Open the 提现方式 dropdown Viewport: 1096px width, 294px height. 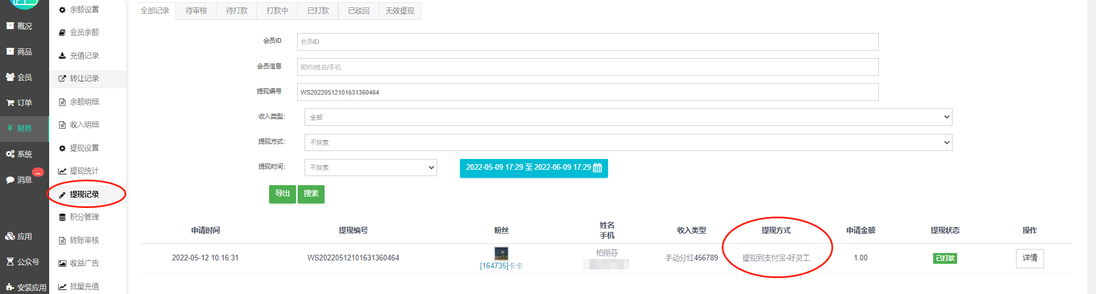click(628, 142)
